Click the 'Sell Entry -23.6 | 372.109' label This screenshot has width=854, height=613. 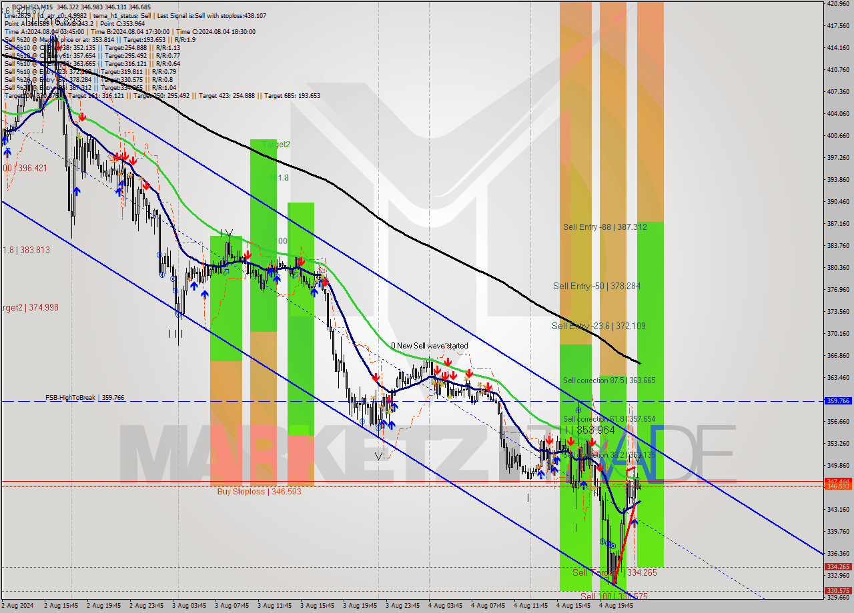[598, 326]
